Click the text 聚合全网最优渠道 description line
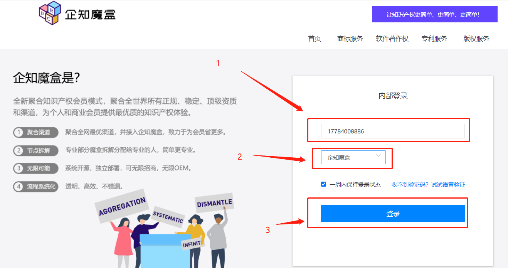Image resolution: width=508 pixels, height=268 pixels. pos(146,132)
